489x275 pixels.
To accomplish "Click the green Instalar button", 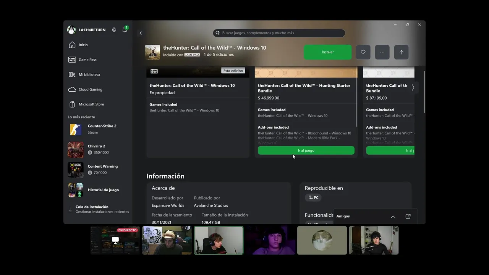I will point(327,52).
